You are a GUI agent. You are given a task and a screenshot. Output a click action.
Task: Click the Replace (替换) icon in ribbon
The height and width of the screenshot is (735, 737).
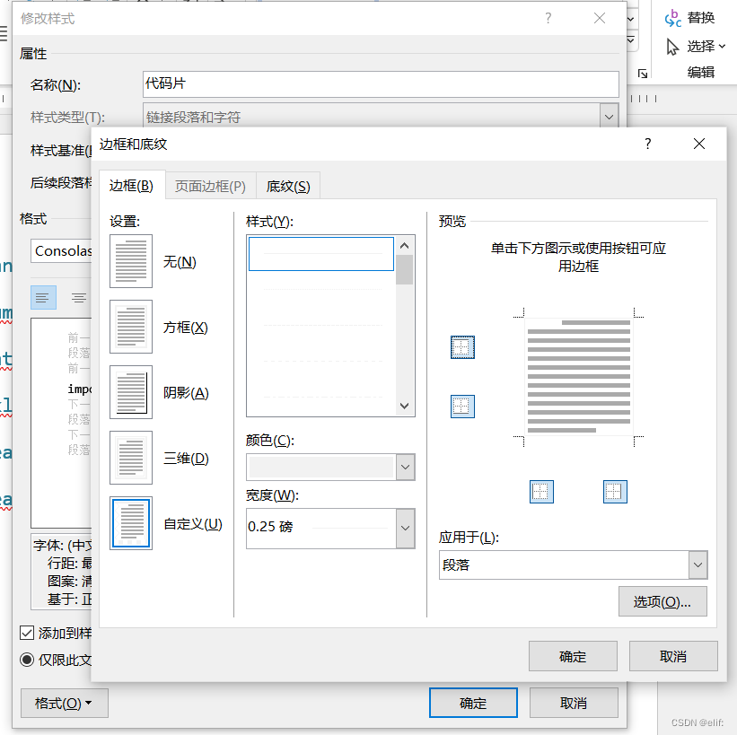[672, 18]
